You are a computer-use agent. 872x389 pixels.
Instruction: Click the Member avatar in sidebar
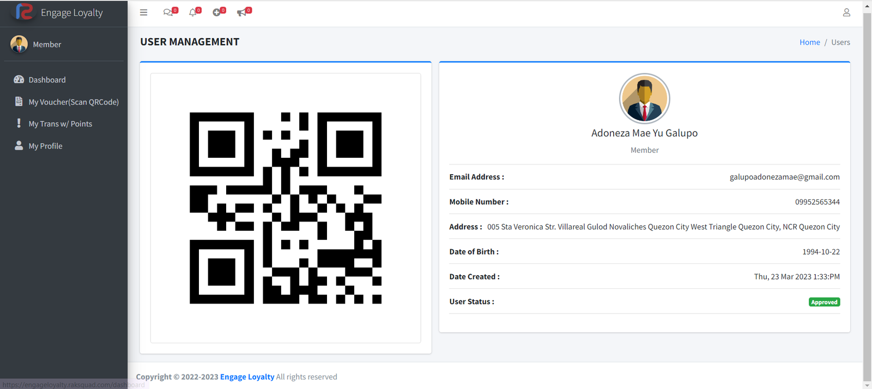coord(19,44)
